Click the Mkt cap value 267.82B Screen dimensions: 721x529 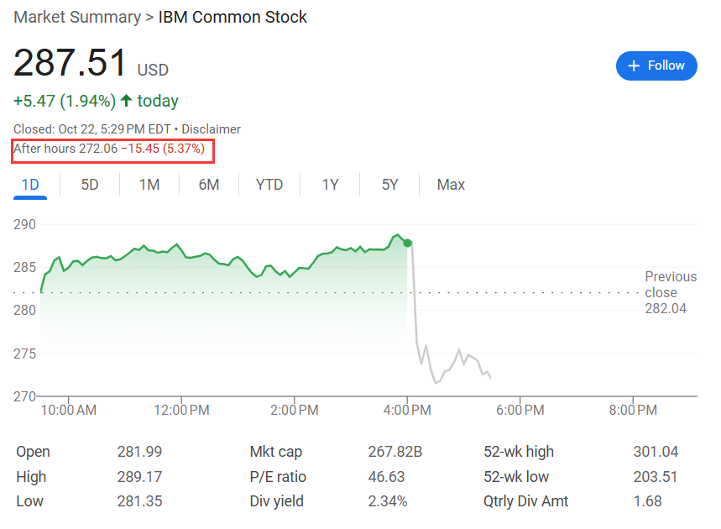pos(394,451)
